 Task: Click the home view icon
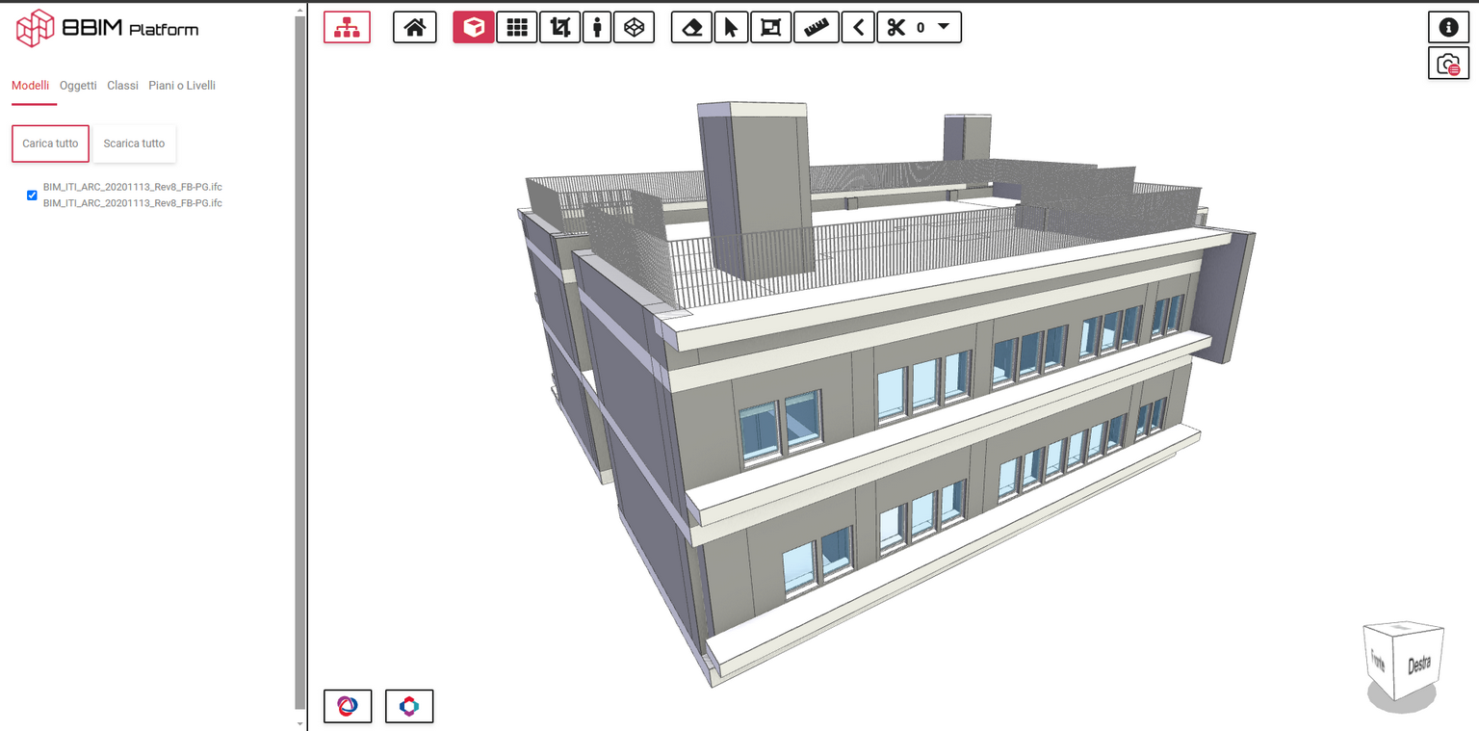tap(414, 27)
